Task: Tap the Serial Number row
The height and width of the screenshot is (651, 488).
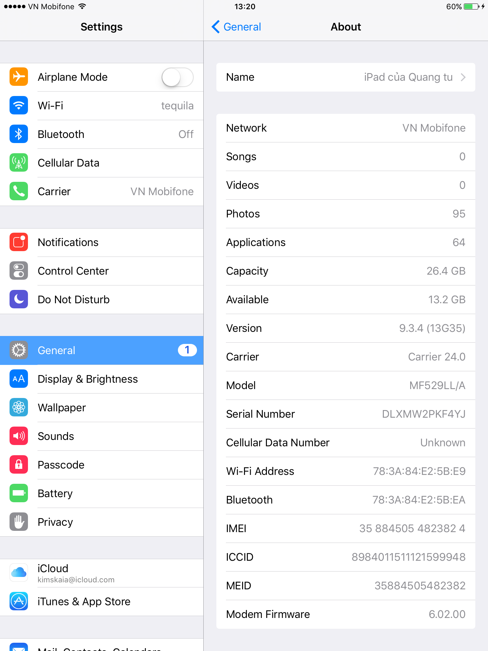Action: pyautogui.click(x=346, y=414)
